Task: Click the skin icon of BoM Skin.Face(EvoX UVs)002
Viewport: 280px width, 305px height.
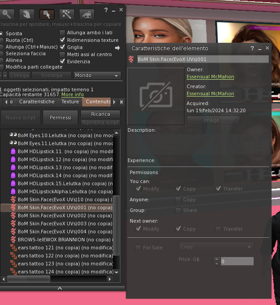Action: pos(13,216)
